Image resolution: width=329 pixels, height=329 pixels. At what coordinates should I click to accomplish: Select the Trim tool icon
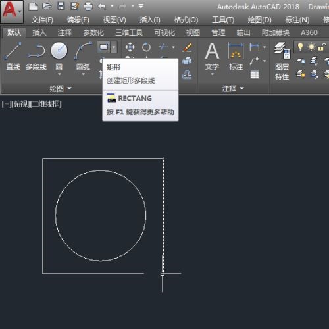pos(163,47)
